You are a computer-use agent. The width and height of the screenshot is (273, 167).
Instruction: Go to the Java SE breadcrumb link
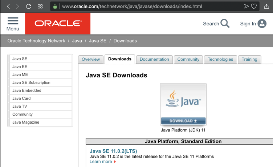[x=98, y=41]
